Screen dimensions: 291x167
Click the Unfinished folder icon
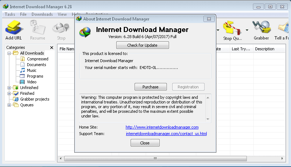click(16, 88)
